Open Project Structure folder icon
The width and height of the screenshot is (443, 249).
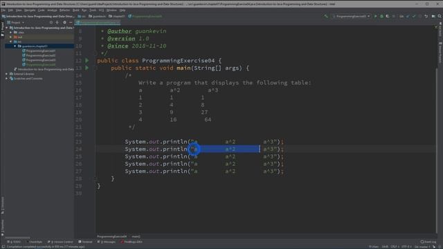[x=433, y=17]
